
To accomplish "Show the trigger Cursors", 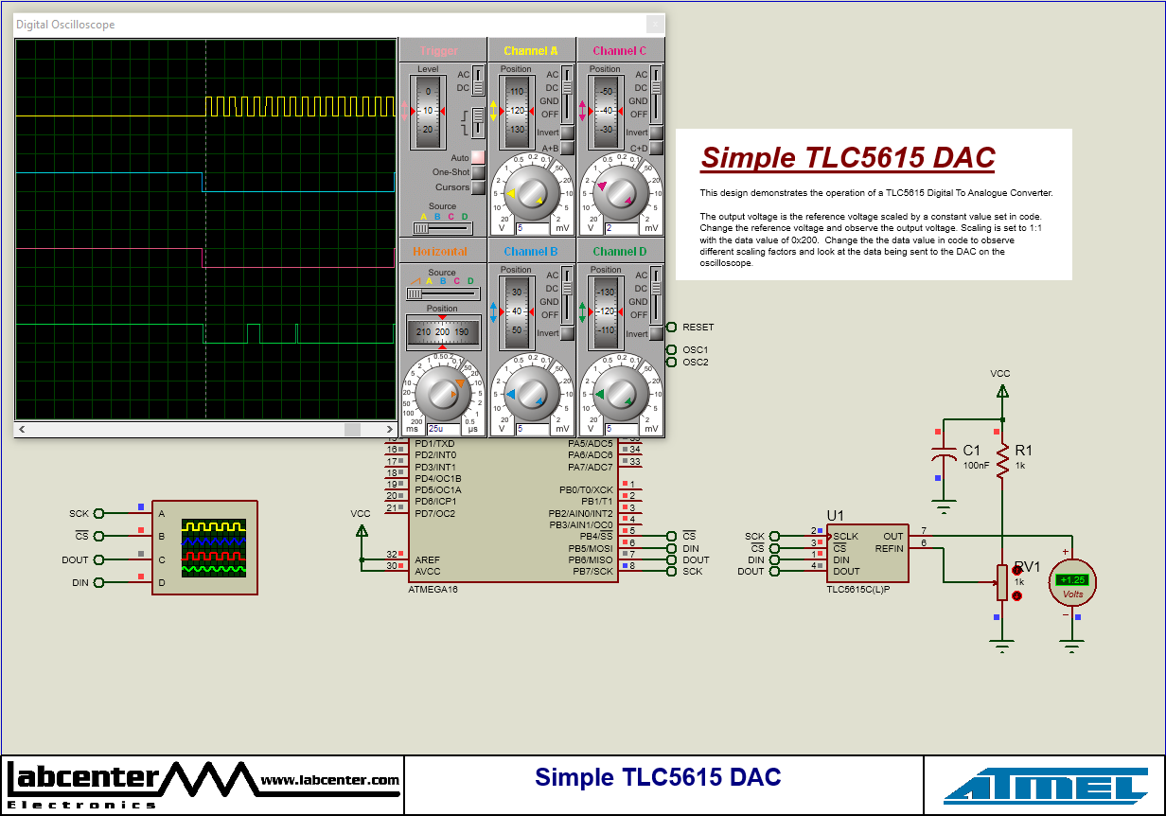I will coord(476,187).
